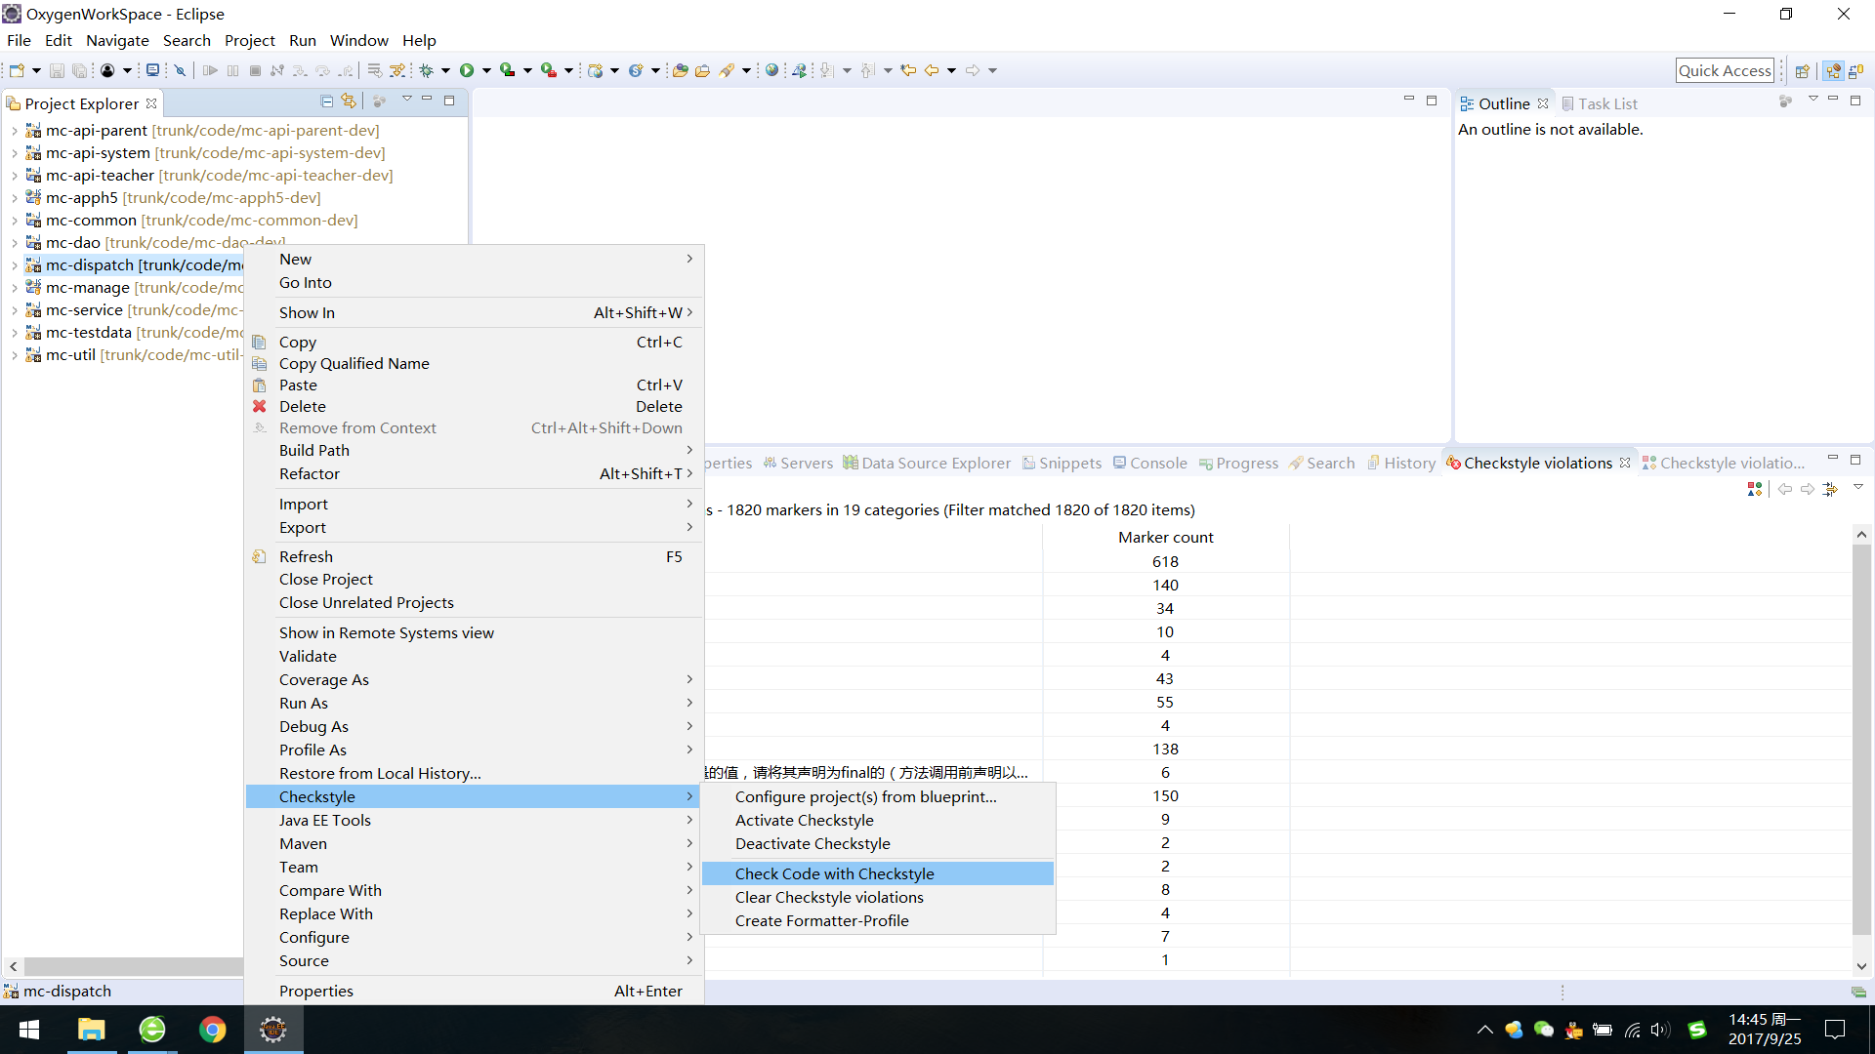The width and height of the screenshot is (1875, 1054).
Task: Select Clear Checkstyle violations
Action: coord(878,897)
